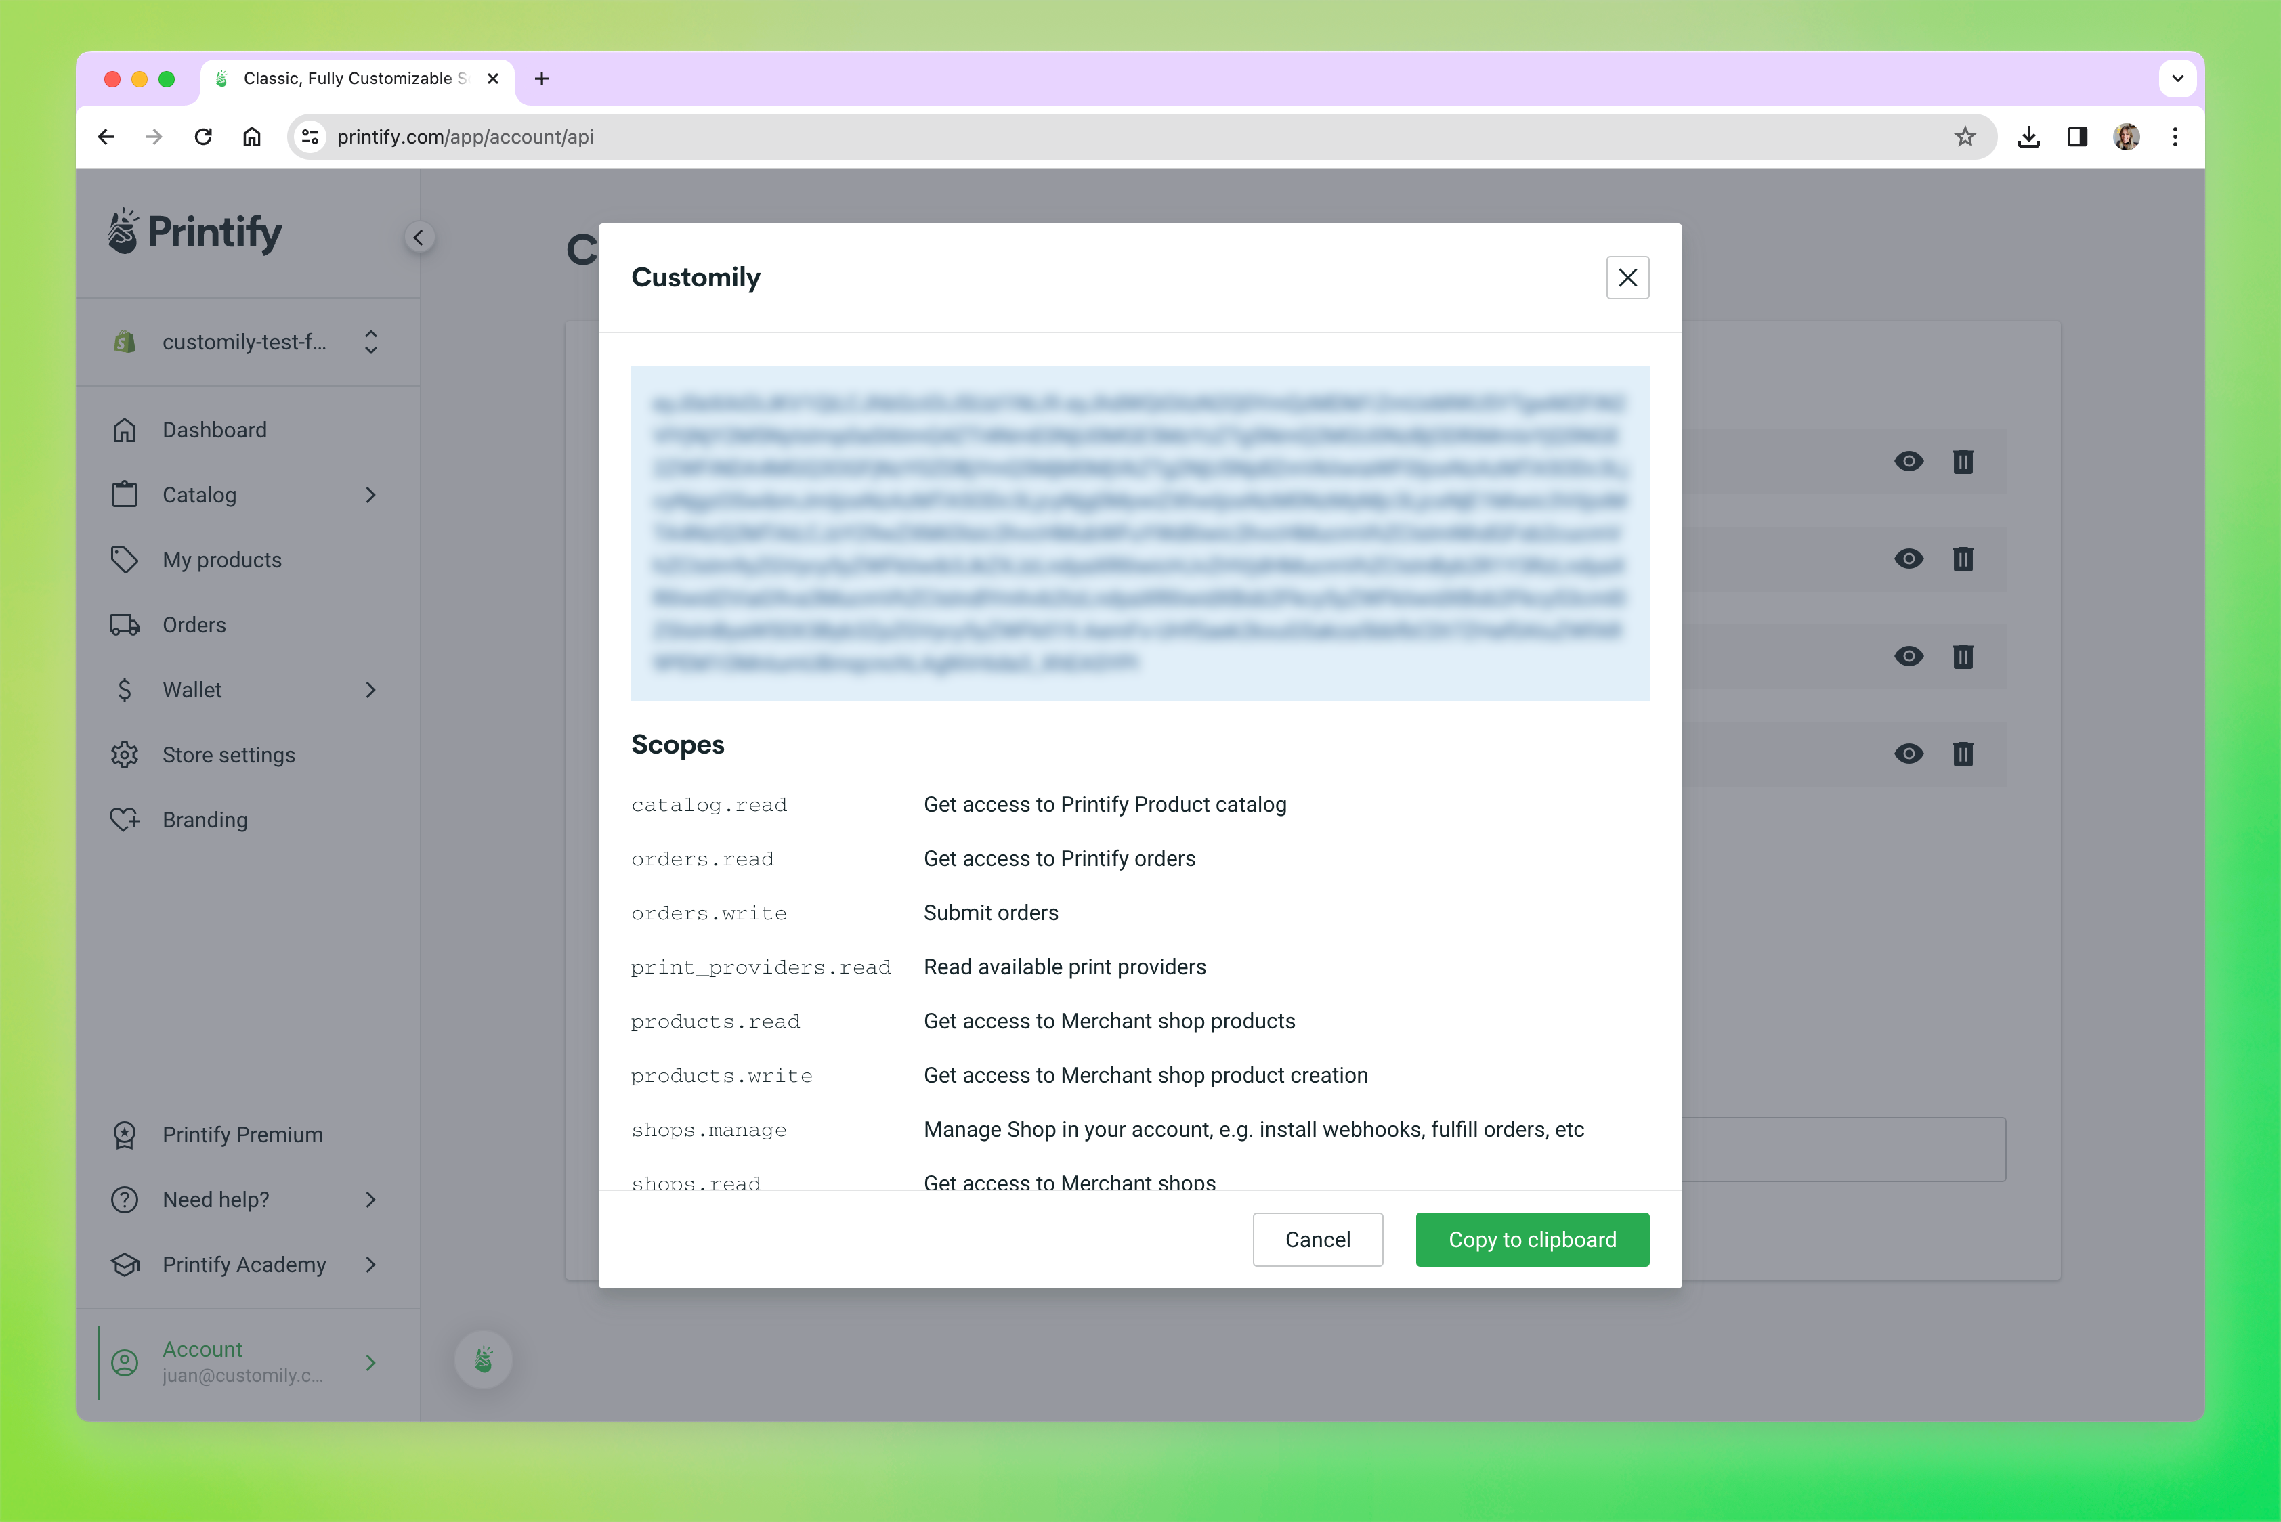Expand the Catalog submenu
Viewport: 2281px width, 1522px height.
(x=370, y=495)
